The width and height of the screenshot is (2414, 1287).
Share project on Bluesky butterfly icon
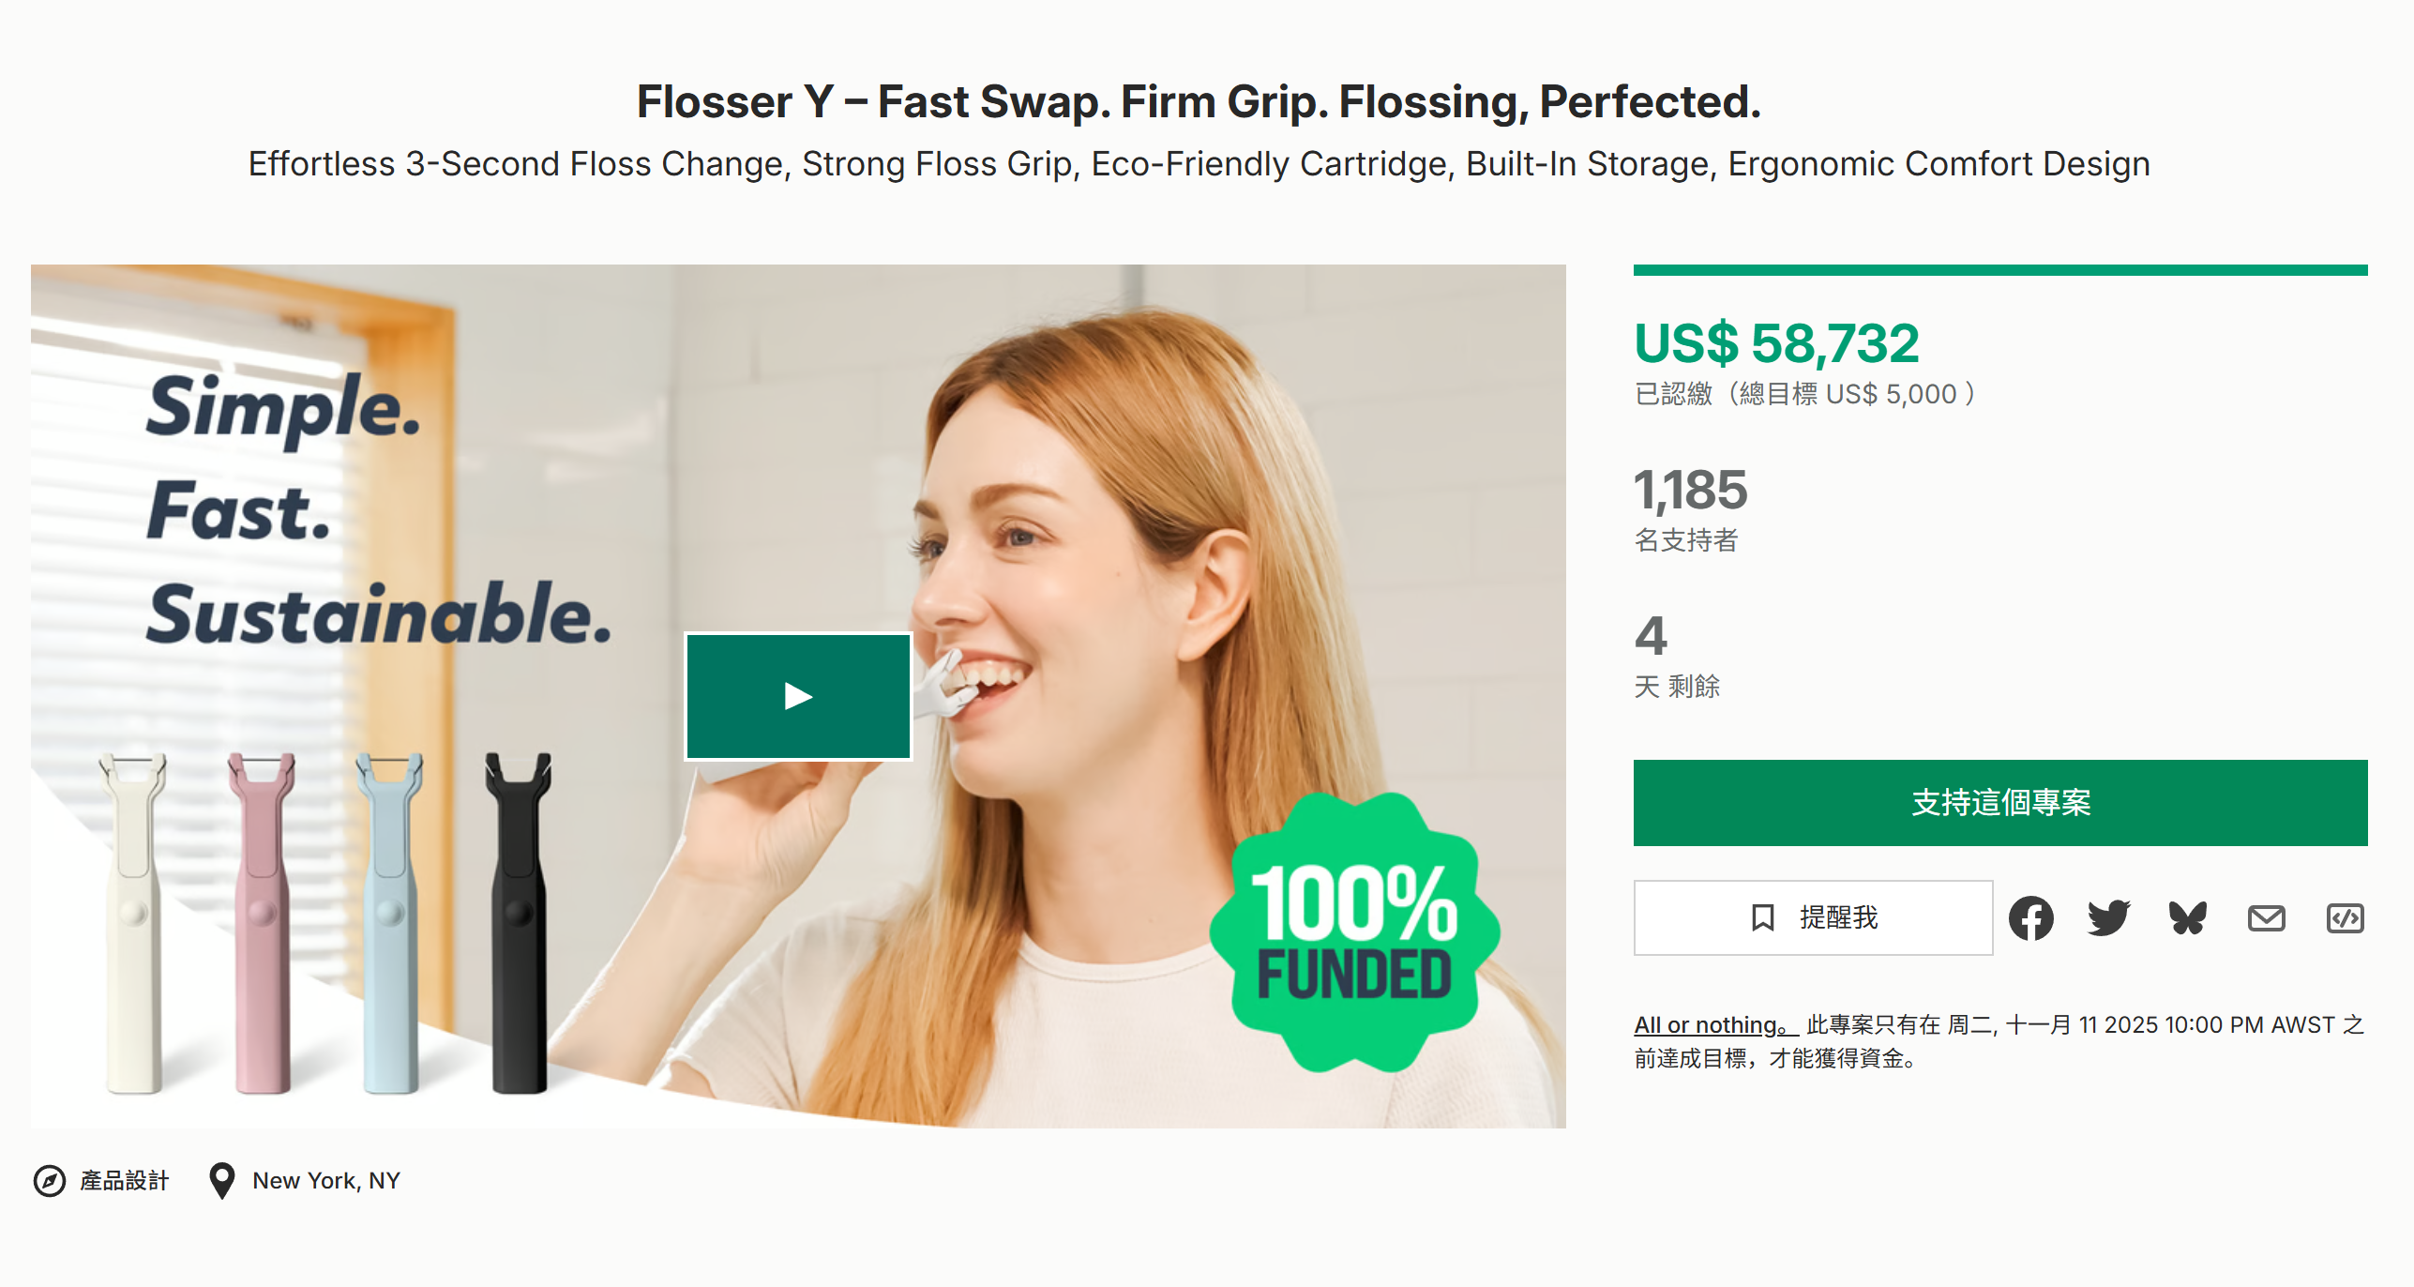click(2187, 917)
